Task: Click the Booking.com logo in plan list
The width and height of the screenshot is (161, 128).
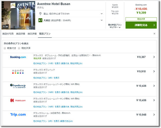Action: [18, 57]
